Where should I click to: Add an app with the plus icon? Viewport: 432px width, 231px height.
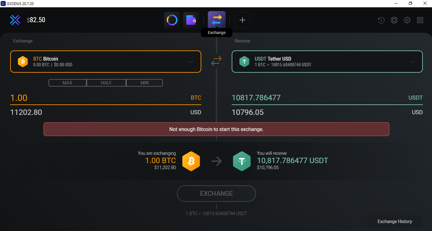(x=242, y=20)
